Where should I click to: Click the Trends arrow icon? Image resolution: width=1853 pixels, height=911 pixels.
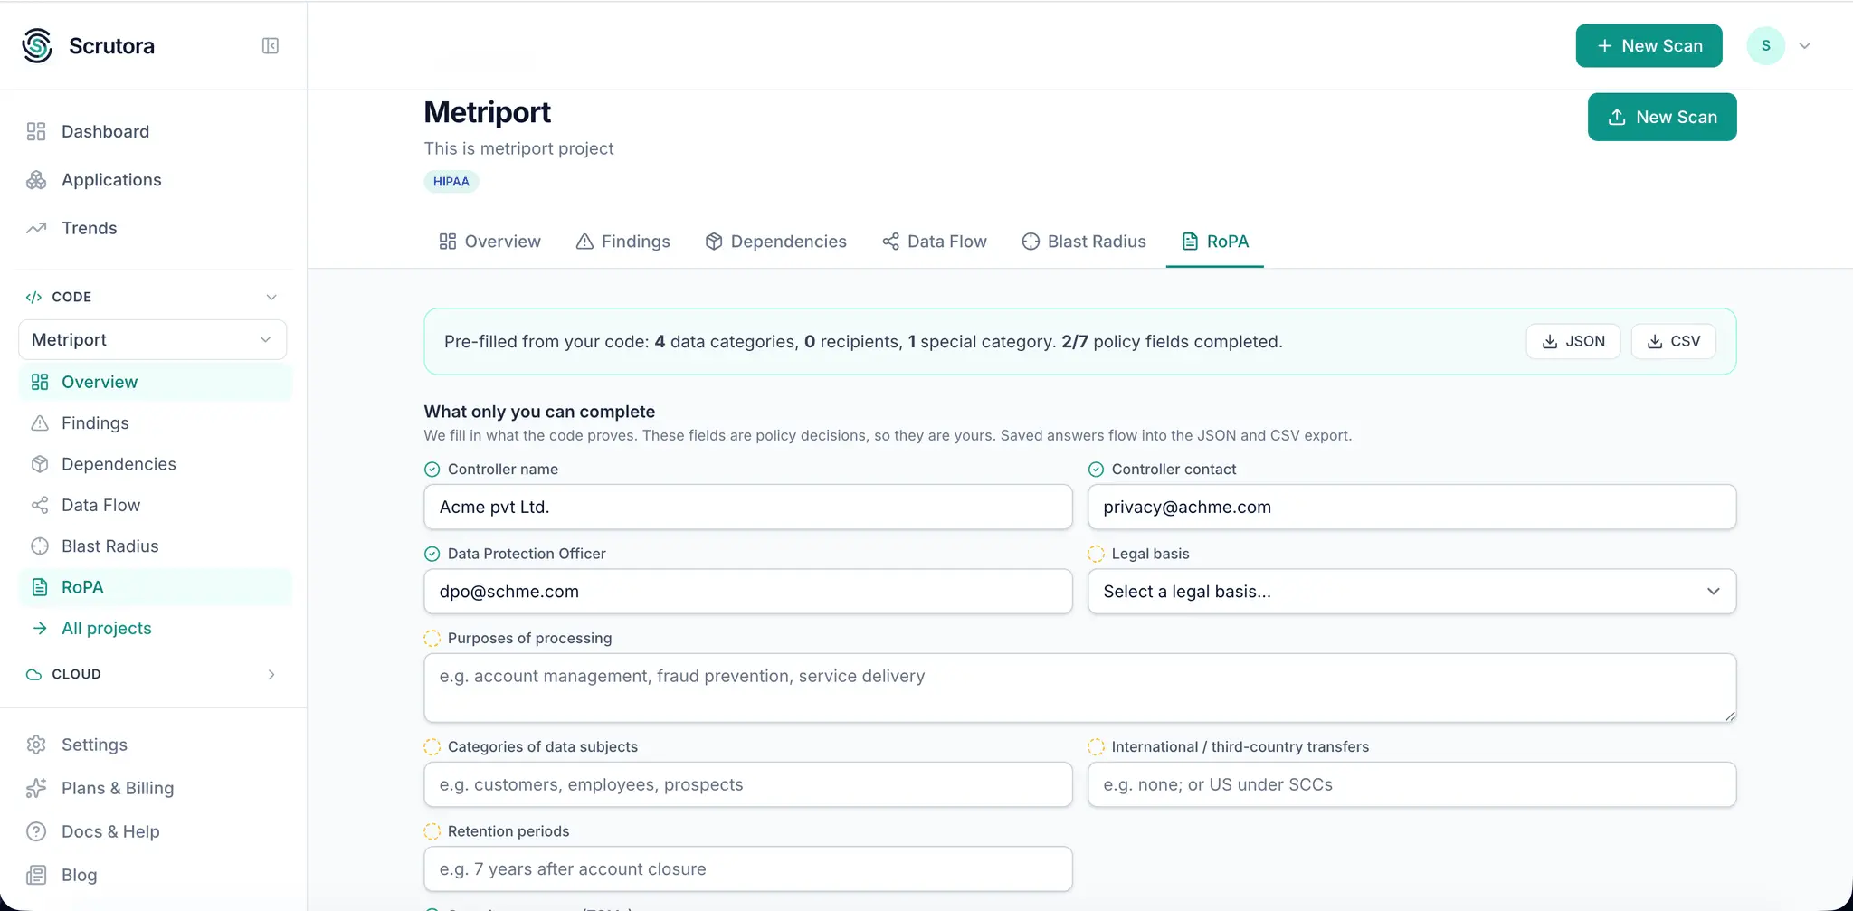point(36,228)
